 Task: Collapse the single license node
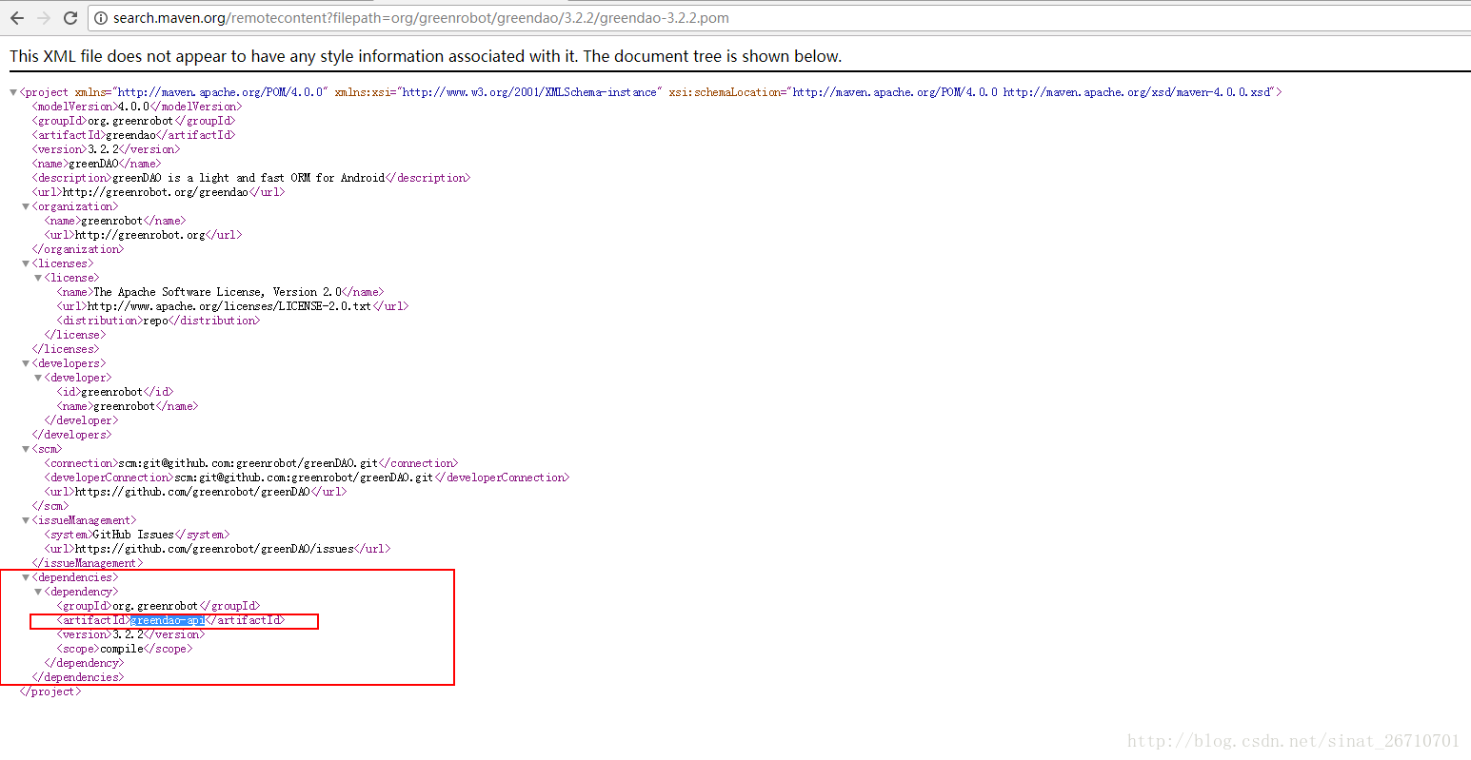coord(38,278)
